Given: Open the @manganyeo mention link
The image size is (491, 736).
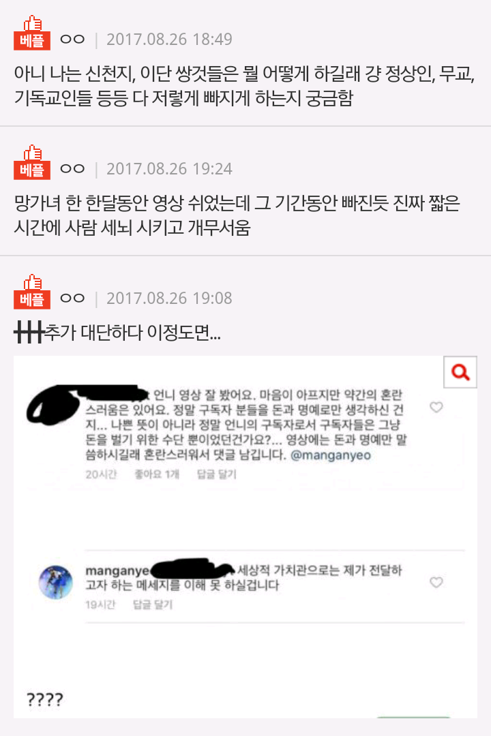Looking at the screenshot, I should 330,455.
